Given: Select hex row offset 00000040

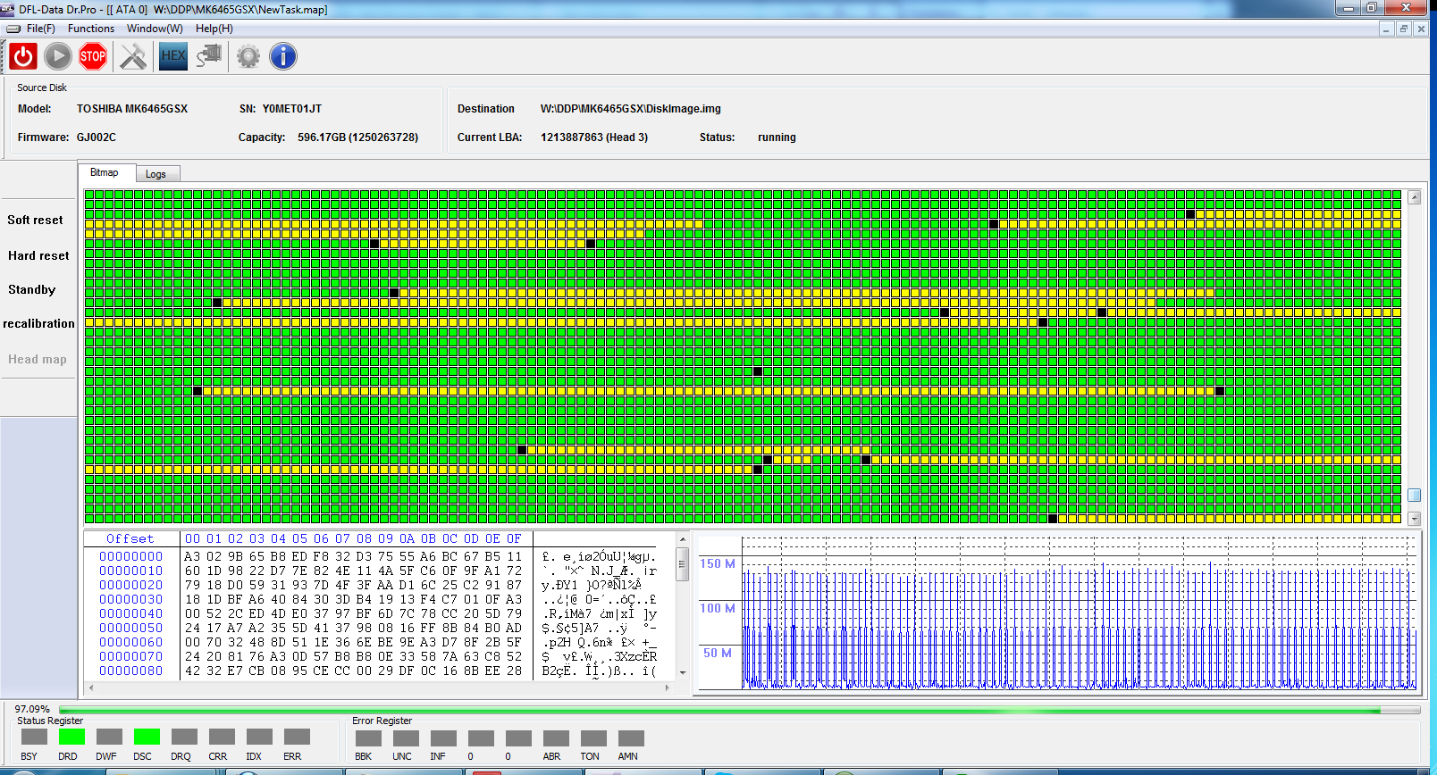Looking at the screenshot, I should pos(131,613).
